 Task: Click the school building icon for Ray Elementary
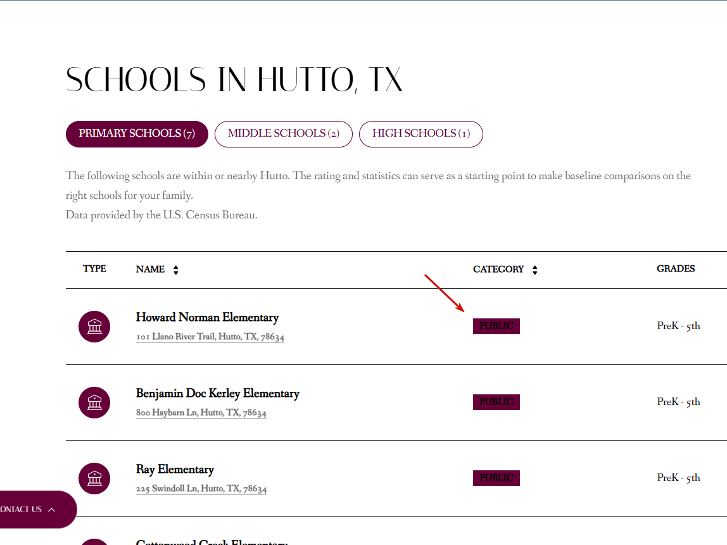click(94, 479)
